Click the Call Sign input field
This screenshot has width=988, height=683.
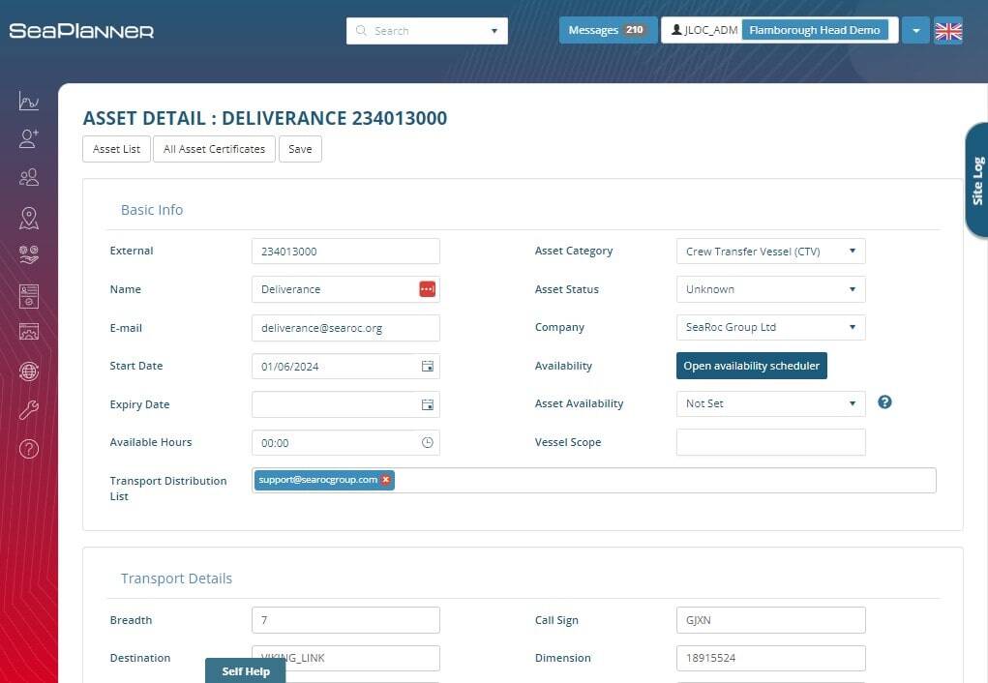[x=770, y=620]
